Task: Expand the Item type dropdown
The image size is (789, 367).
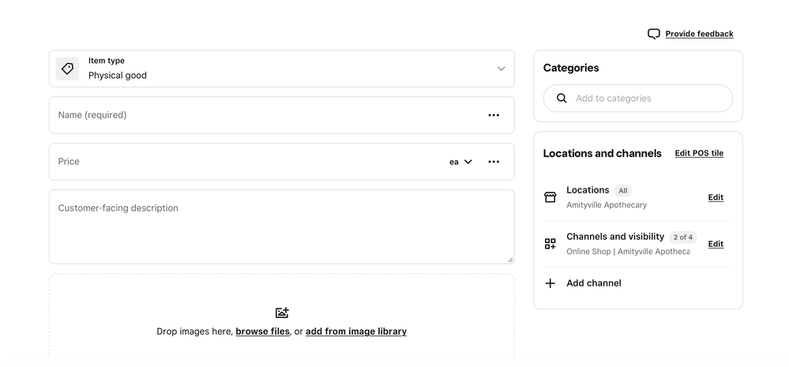Action: (x=501, y=69)
